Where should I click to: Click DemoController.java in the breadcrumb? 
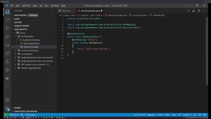click(117, 15)
